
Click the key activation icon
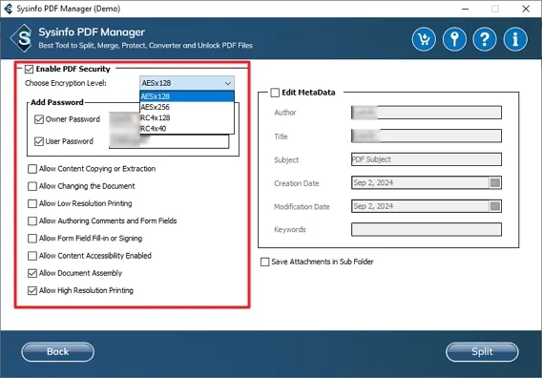point(454,39)
